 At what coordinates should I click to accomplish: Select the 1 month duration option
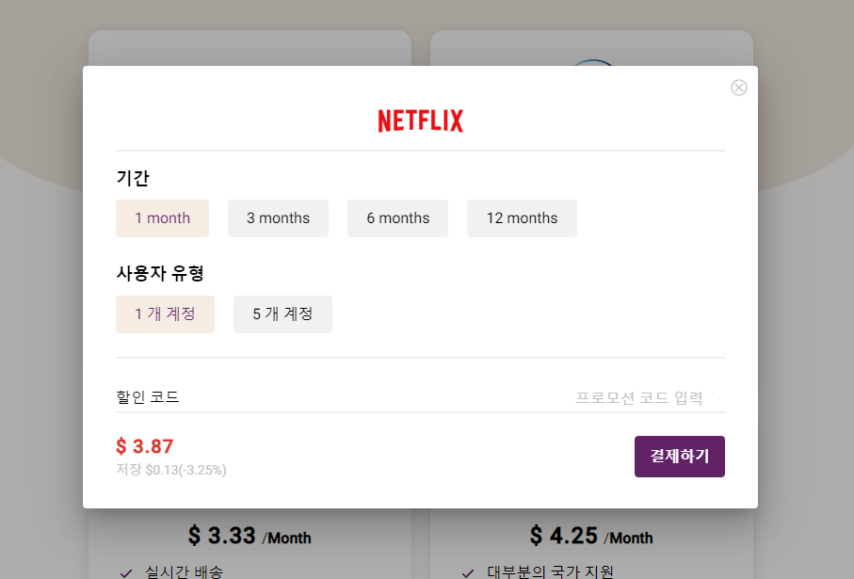coord(162,218)
